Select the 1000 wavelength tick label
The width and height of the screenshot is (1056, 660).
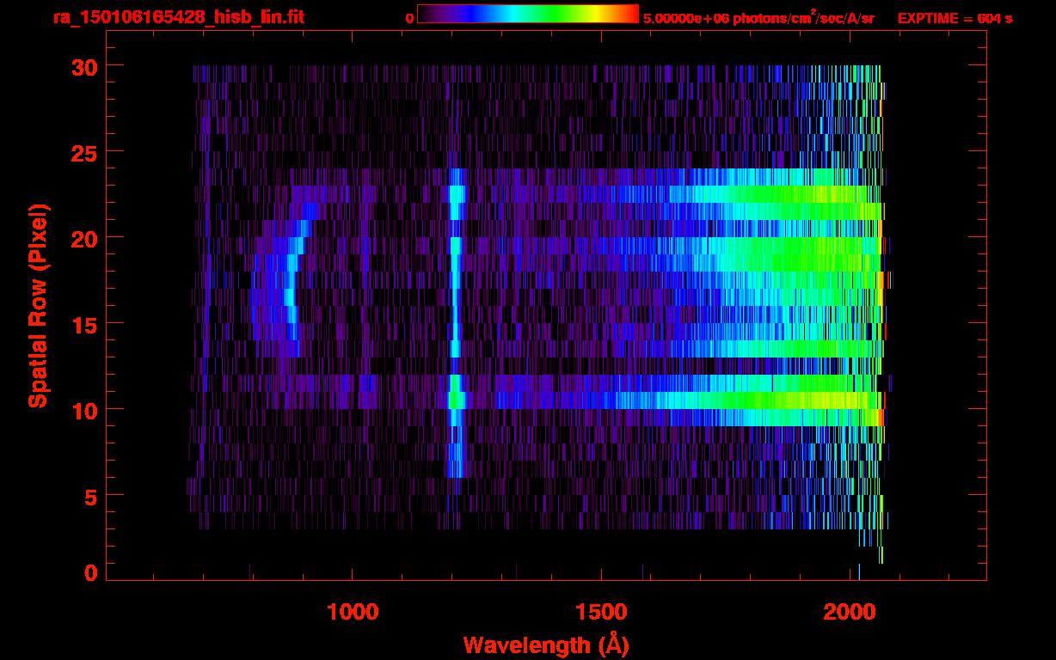coord(353,612)
